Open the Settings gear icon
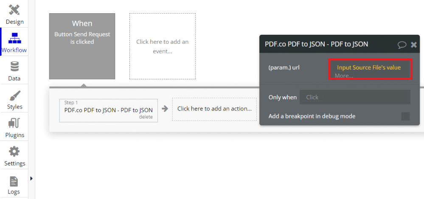This screenshot has height=199, width=424. [14, 152]
